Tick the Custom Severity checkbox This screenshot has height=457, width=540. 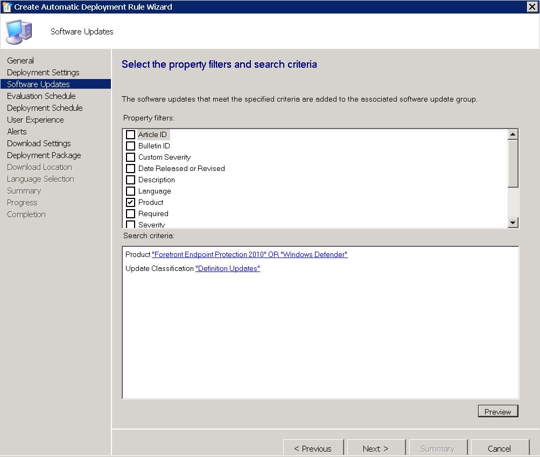[x=130, y=157]
